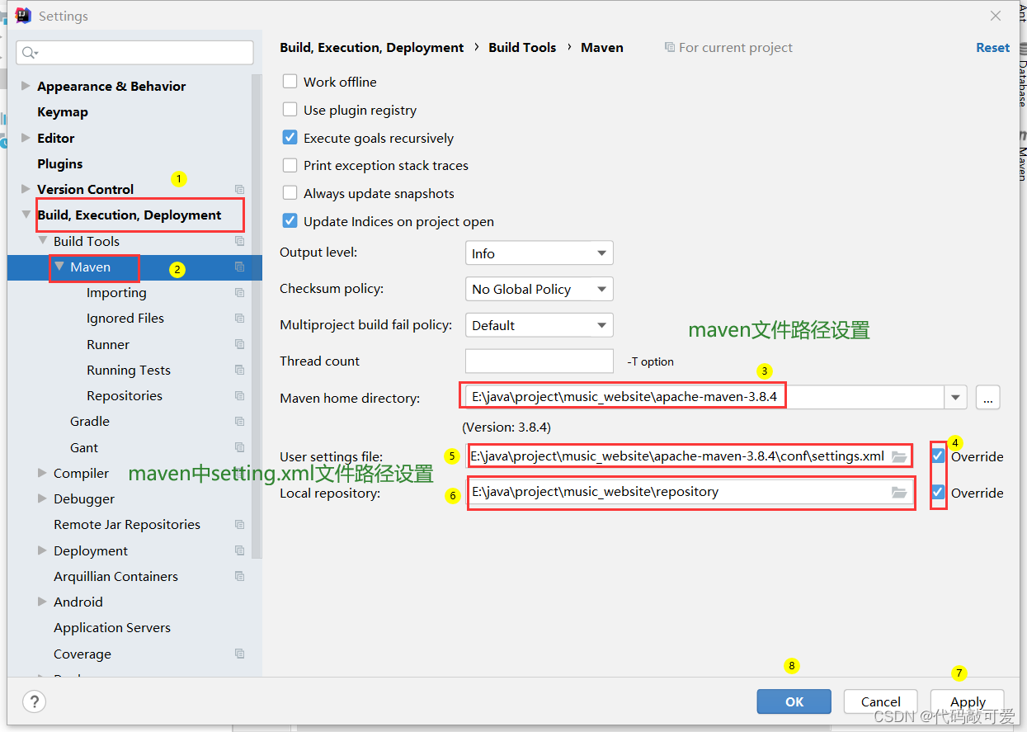The image size is (1027, 732).
Task: Expand the Android tree arrow
Action: [x=42, y=602]
